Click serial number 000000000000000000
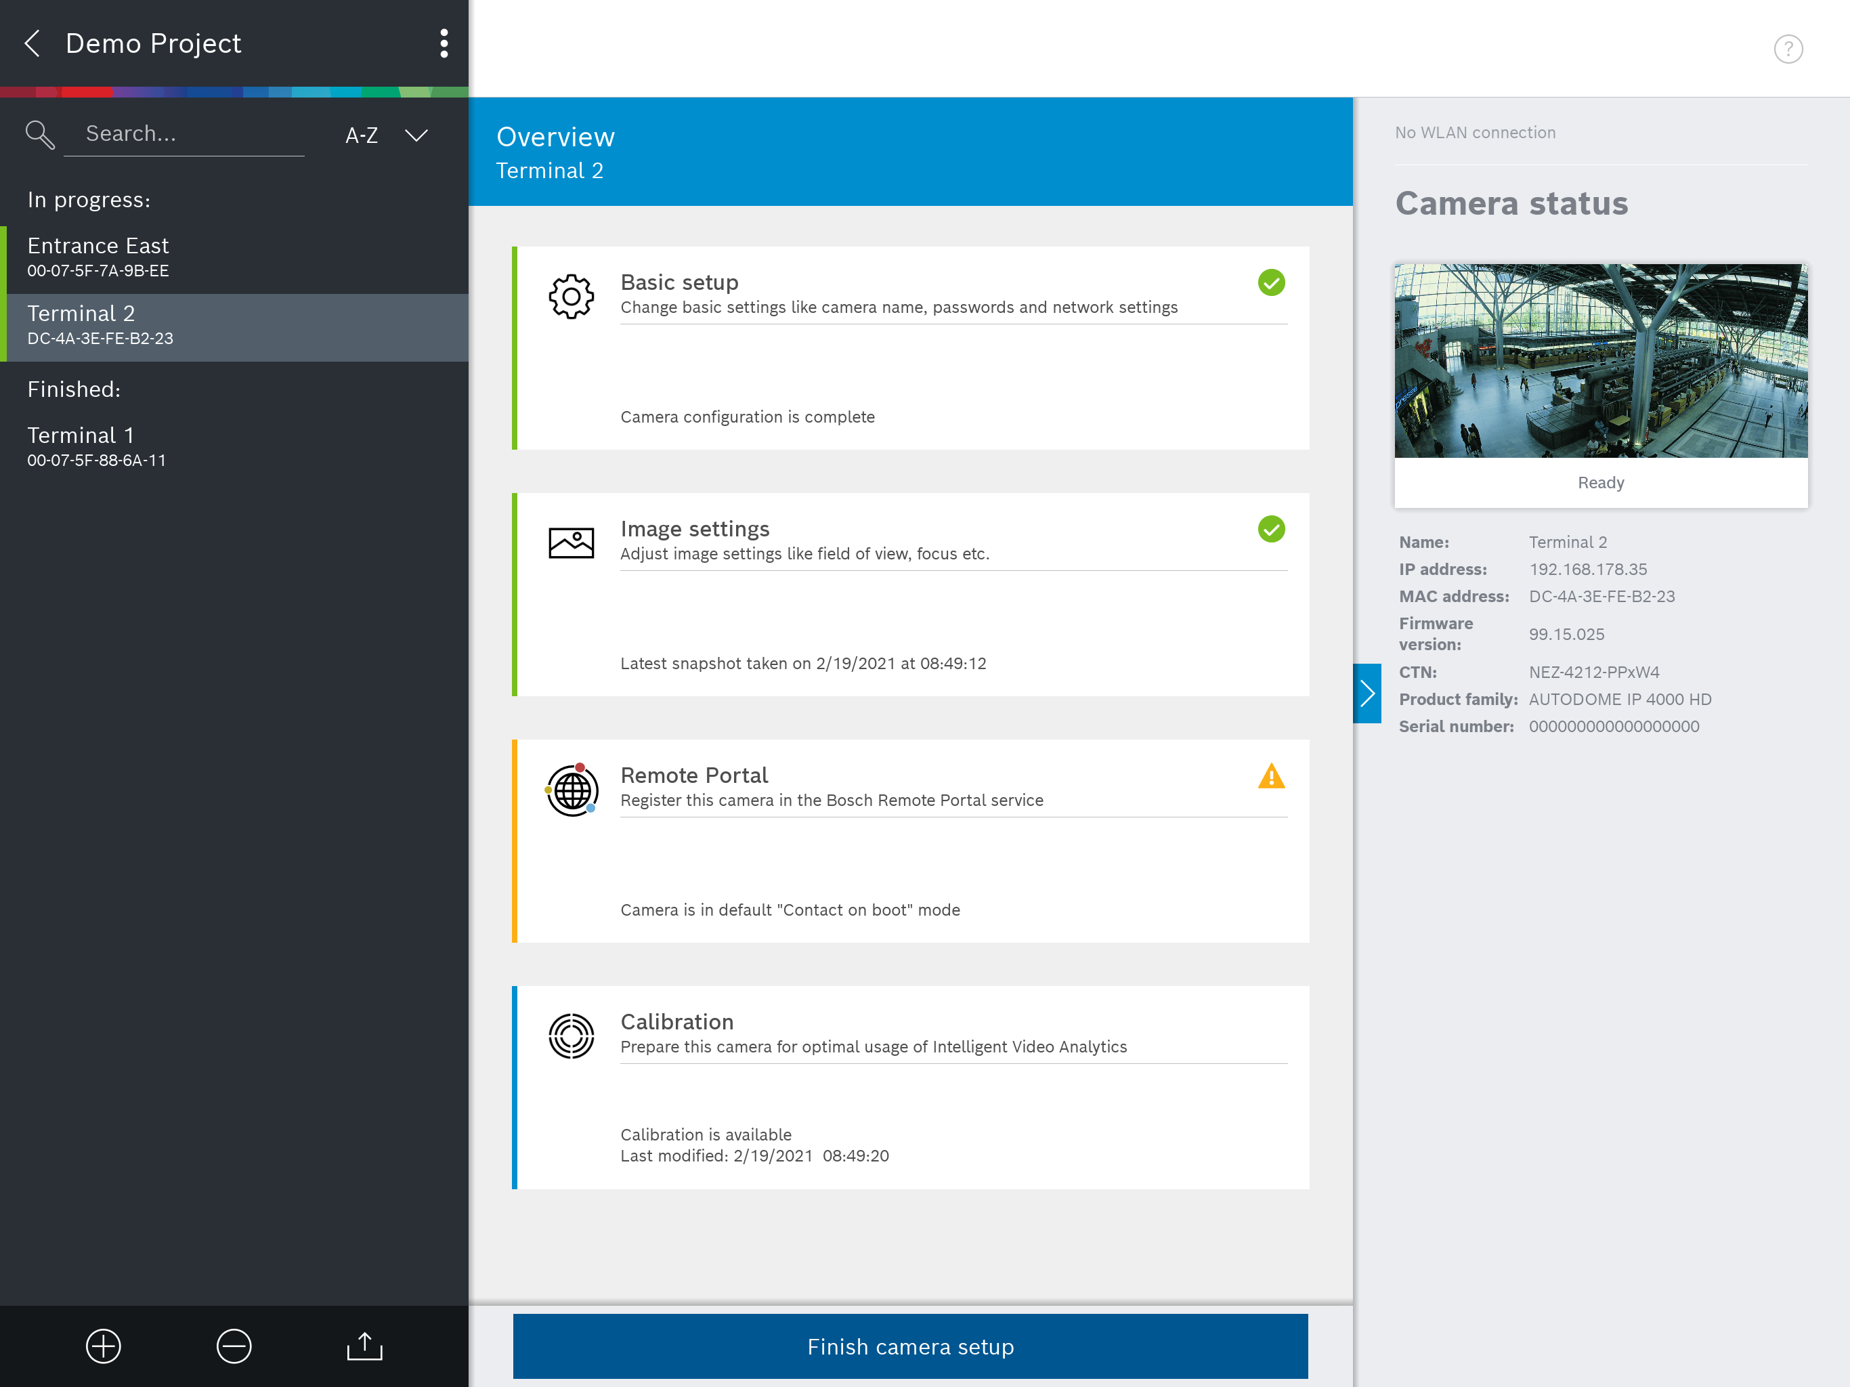Image resolution: width=1850 pixels, height=1387 pixels. pos(1614,726)
